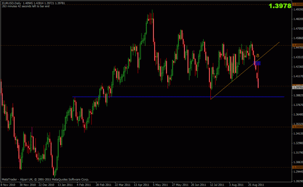
Task: Click the 1.4351 price scale label
Action: click(298, 57)
